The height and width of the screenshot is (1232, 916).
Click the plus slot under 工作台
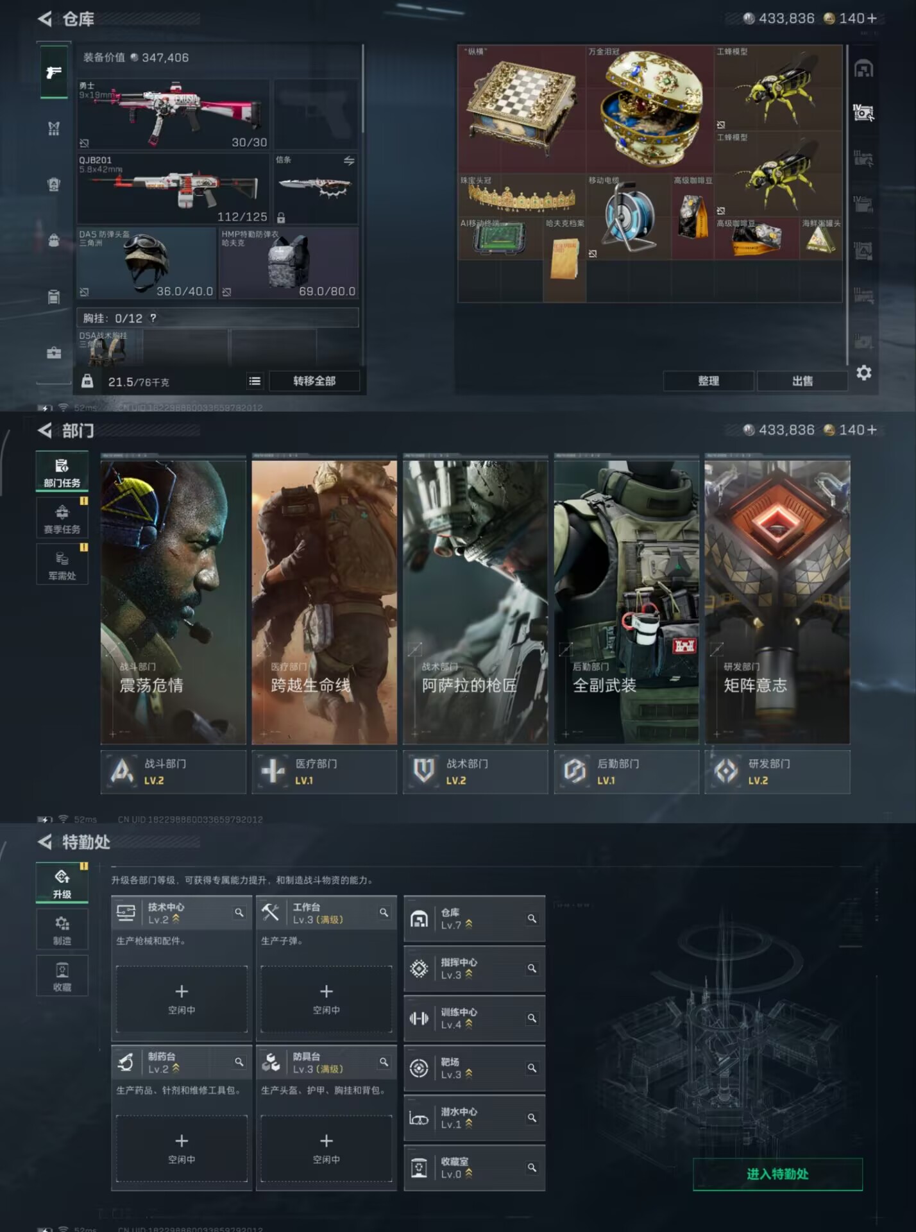point(326,998)
